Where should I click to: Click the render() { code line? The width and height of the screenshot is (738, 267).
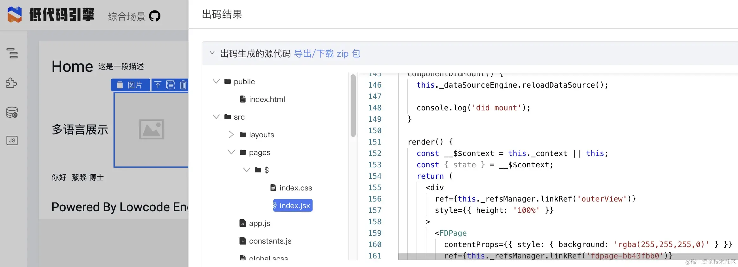[430, 142]
